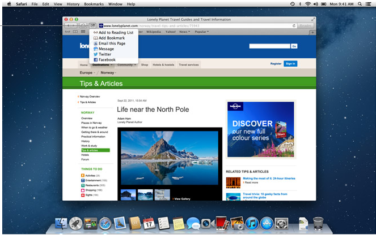Add a new tab with plus button
Screen dimensions: 376x235
(x=312, y=32)
